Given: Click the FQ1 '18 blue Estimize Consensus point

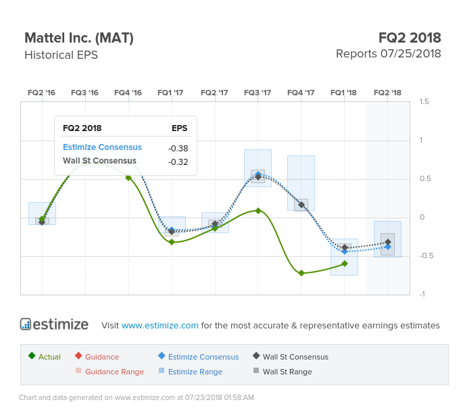Looking at the screenshot, I should coord(345,251).
